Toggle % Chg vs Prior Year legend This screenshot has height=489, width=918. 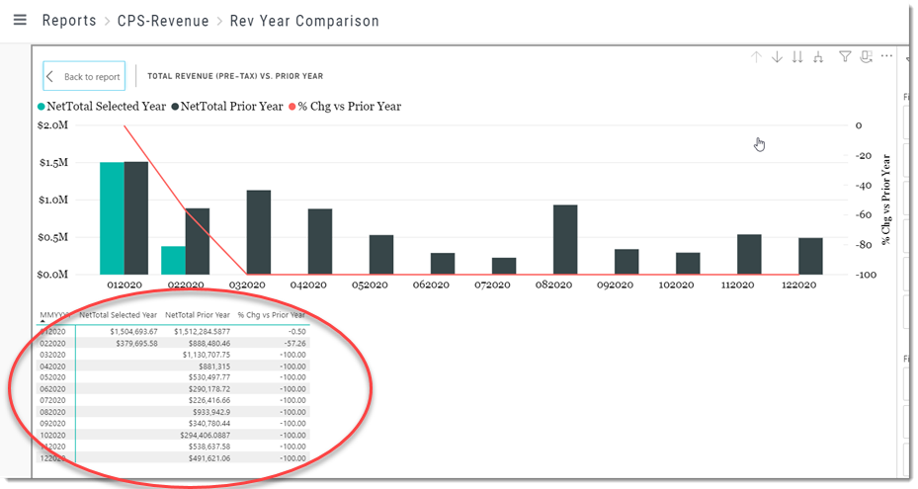346,106
